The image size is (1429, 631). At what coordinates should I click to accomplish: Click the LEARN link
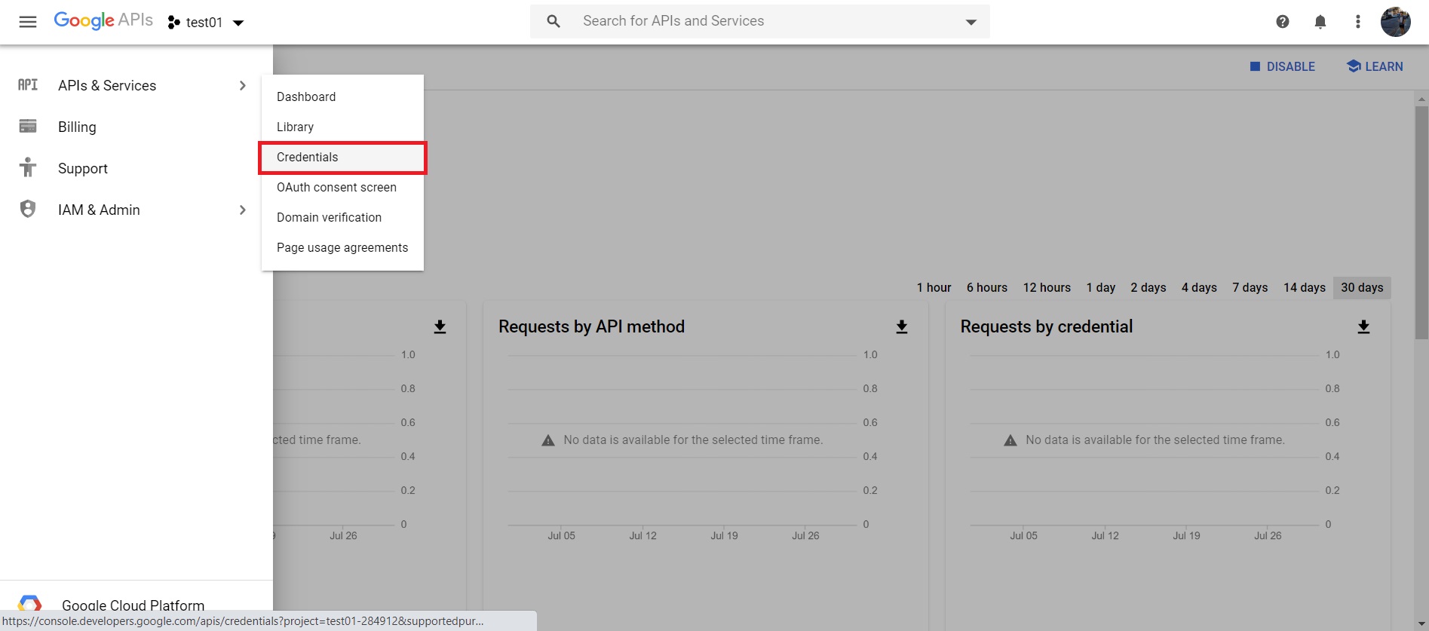(1375, 66)
